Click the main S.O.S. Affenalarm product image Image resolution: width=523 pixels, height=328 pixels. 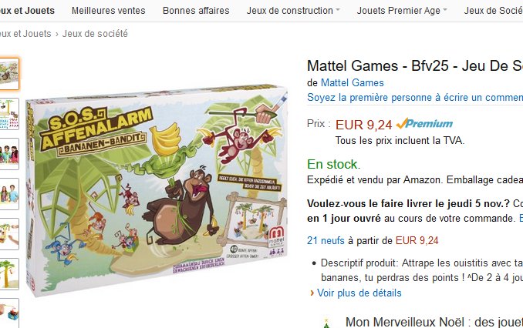[x=157, y=190]
